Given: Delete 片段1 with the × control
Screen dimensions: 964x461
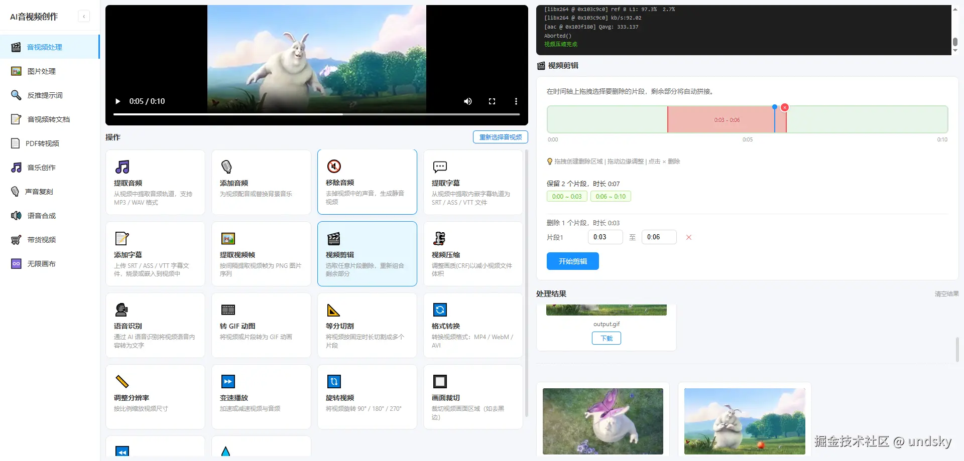Looking at the screenshot, I should pyautogui.click(x=688, y=237).
